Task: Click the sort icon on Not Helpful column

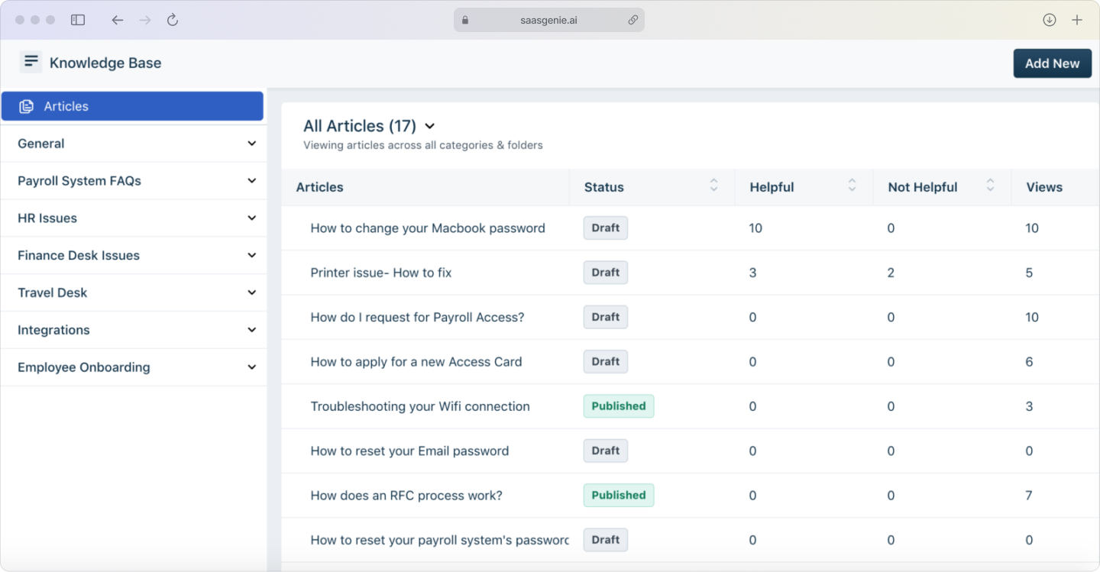Action: click(991, 186)
